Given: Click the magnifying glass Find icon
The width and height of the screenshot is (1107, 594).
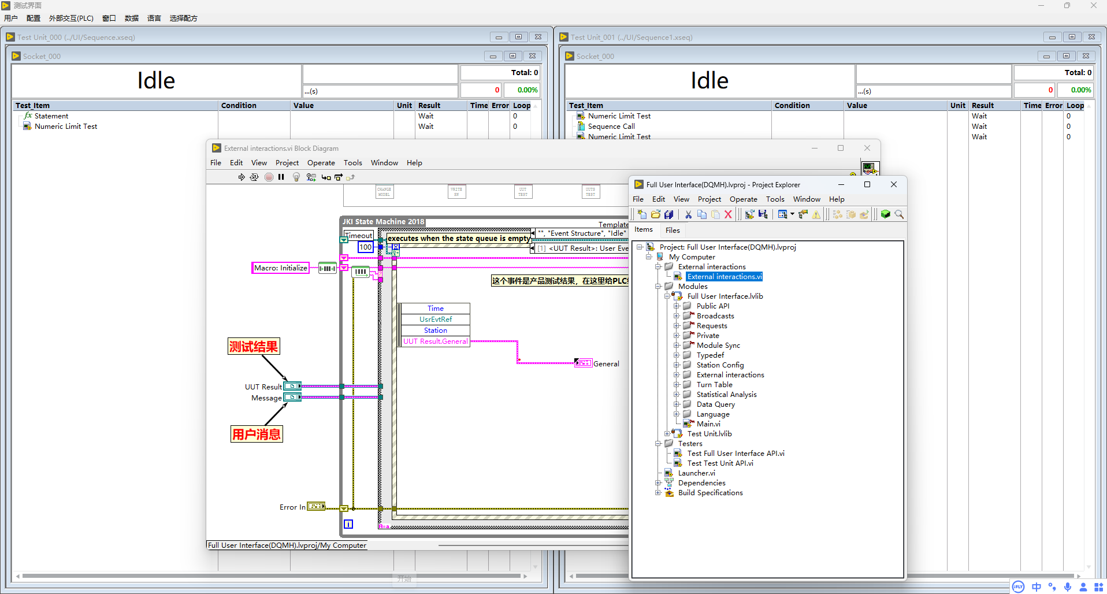Looking at the screenshot, I should [899, 214].
